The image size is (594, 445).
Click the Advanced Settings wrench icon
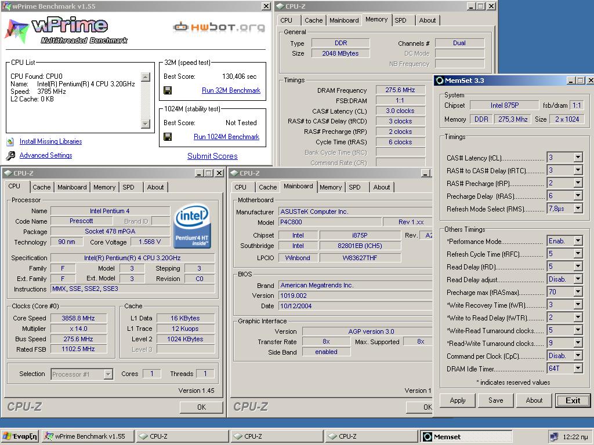(x=10, y=155)
